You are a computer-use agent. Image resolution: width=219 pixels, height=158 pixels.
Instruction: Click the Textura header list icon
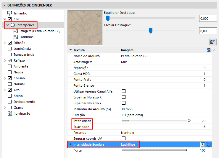click(x=208, y=50)
